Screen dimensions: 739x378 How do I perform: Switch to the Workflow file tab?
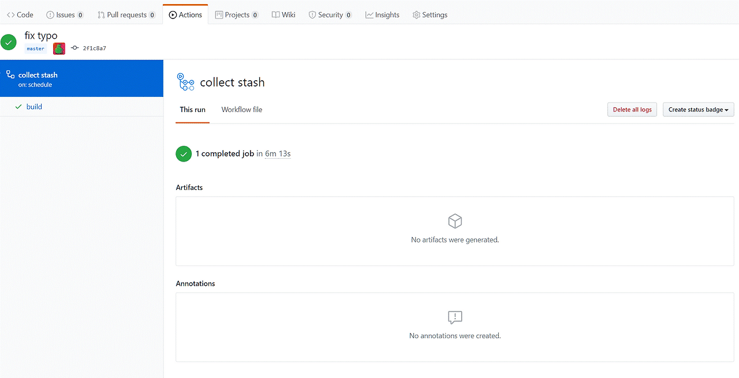tap(242, 110)
